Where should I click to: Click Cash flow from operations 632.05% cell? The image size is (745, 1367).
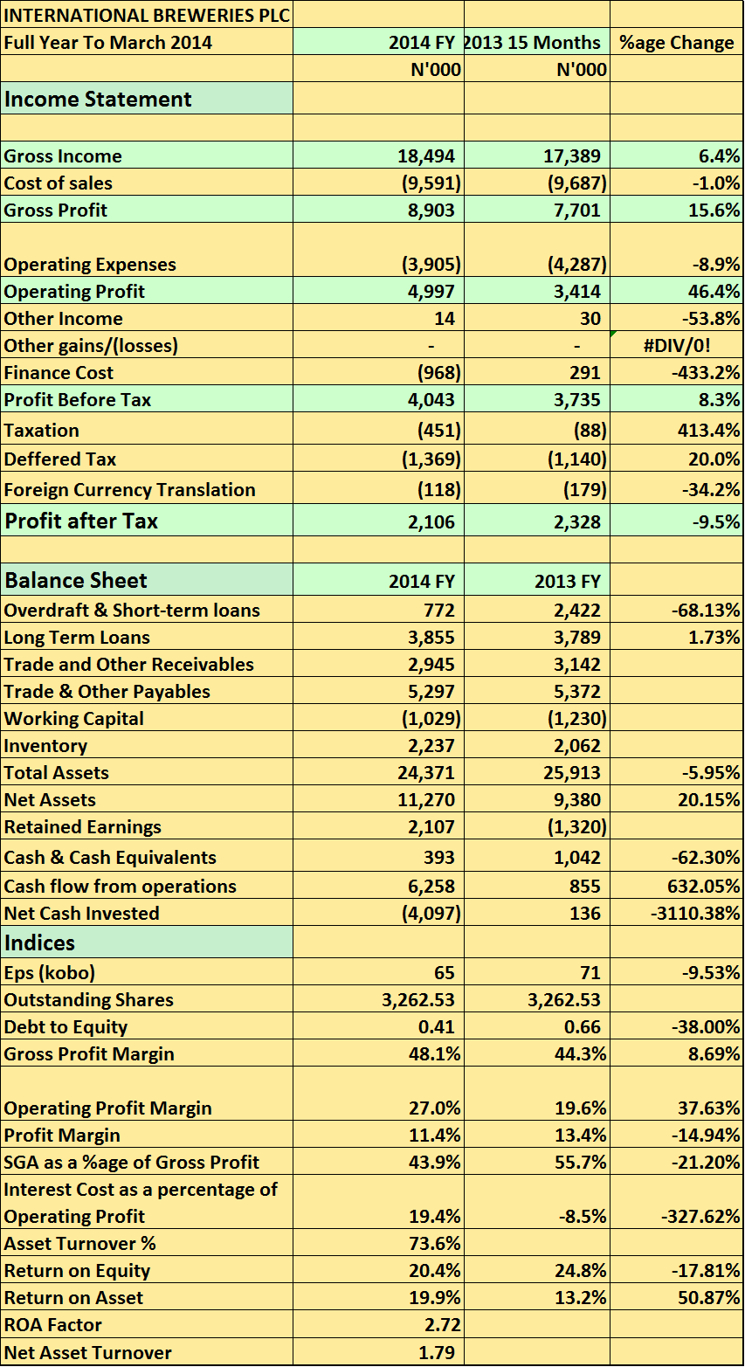tap(676, 886)
